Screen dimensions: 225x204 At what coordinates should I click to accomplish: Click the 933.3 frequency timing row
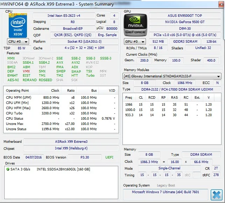[171, 115]
